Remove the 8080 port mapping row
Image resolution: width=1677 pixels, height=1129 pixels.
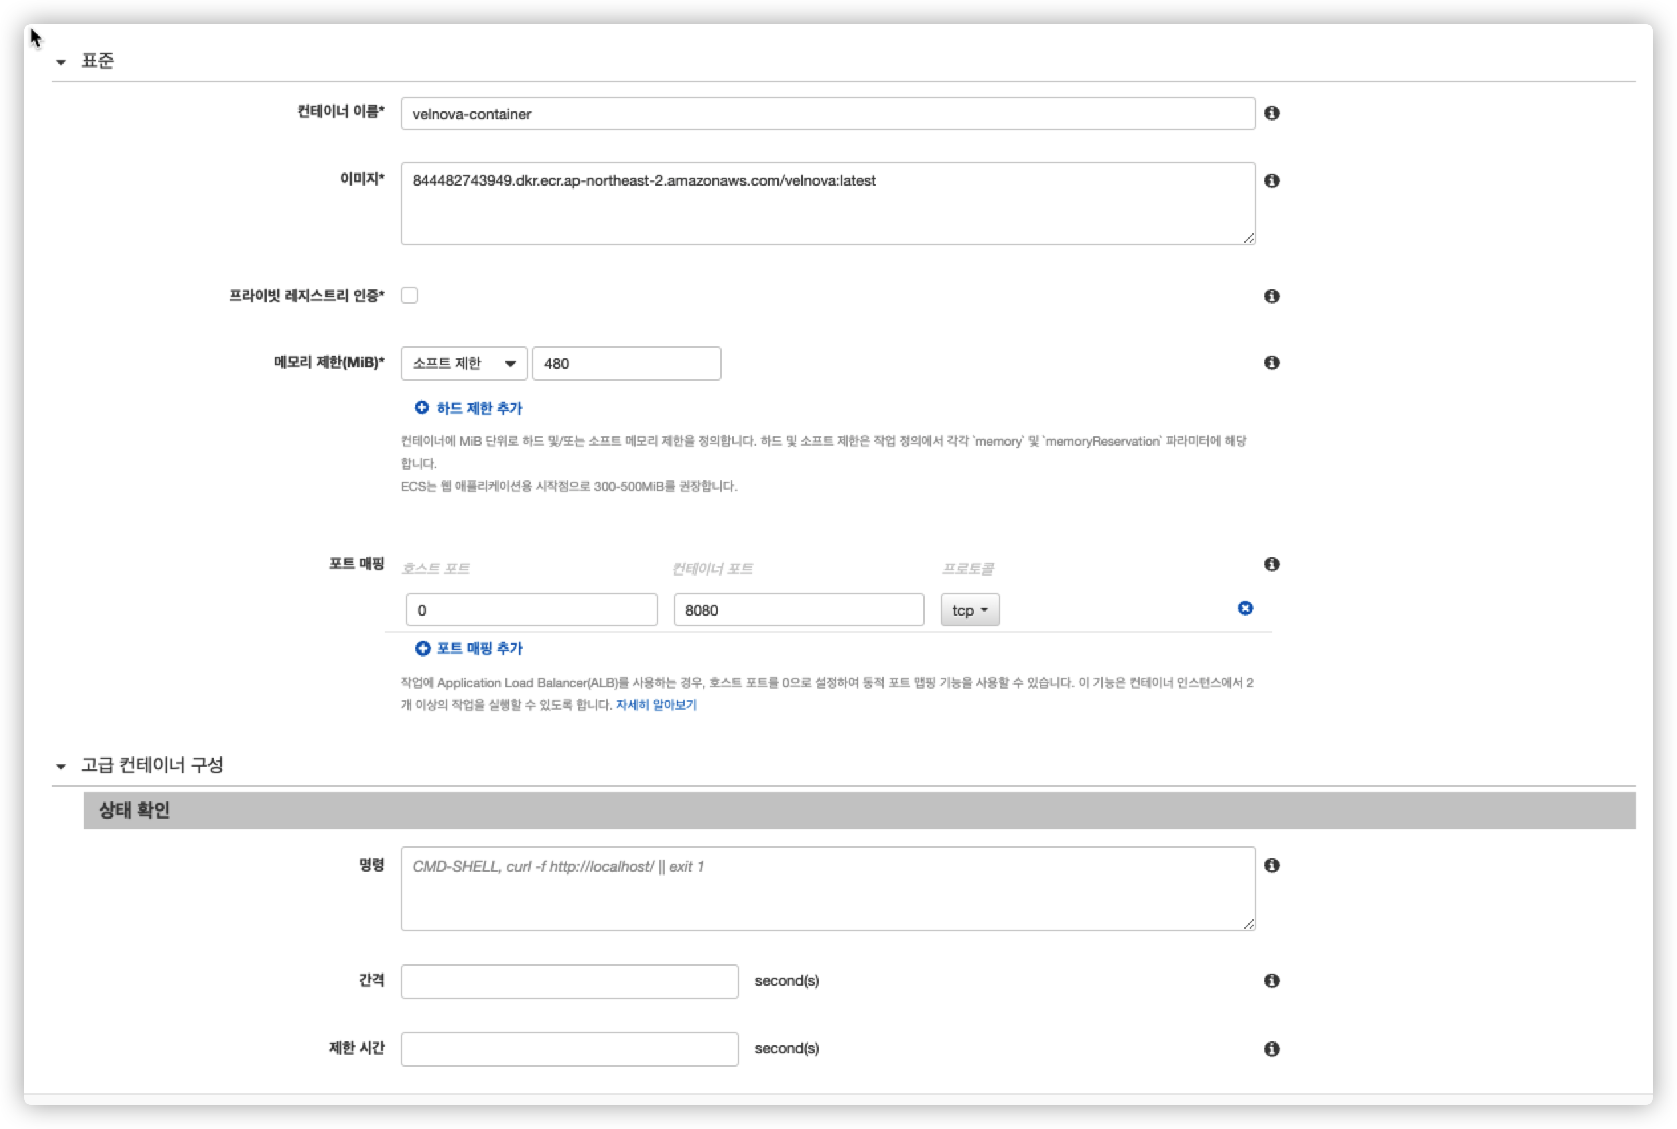(x=1245, y=608)
